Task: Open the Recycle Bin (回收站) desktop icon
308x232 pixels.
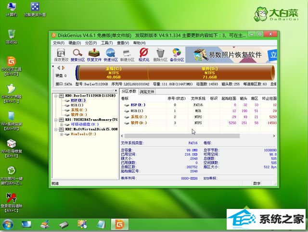Action: click(12, 37)
